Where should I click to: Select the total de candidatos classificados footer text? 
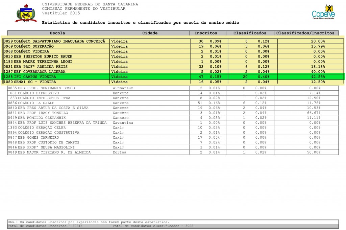[153, 226]
